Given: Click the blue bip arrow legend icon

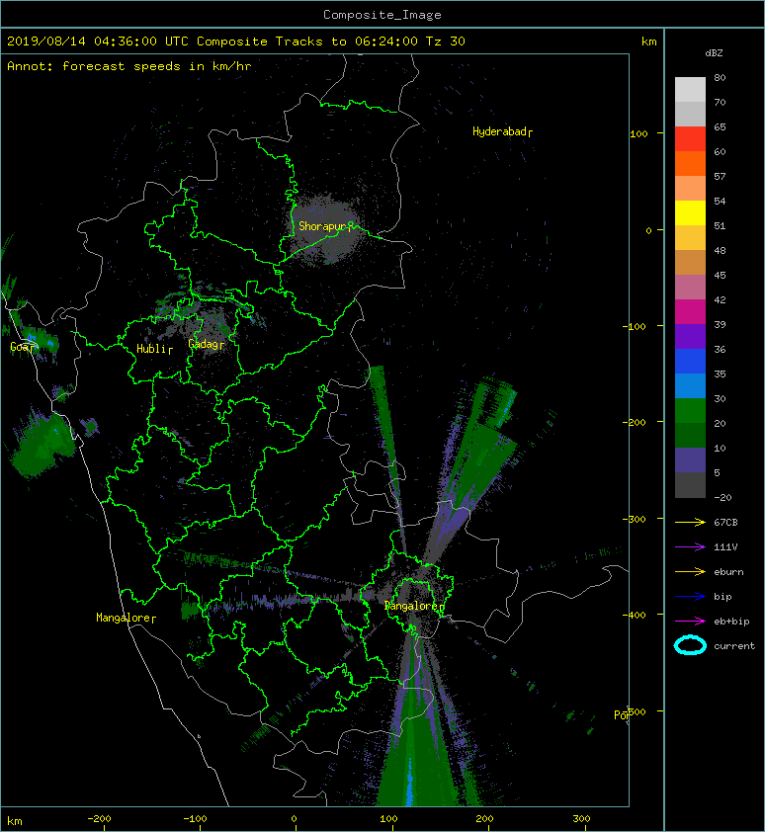Looking at the screenshot, I should [690, 597].
